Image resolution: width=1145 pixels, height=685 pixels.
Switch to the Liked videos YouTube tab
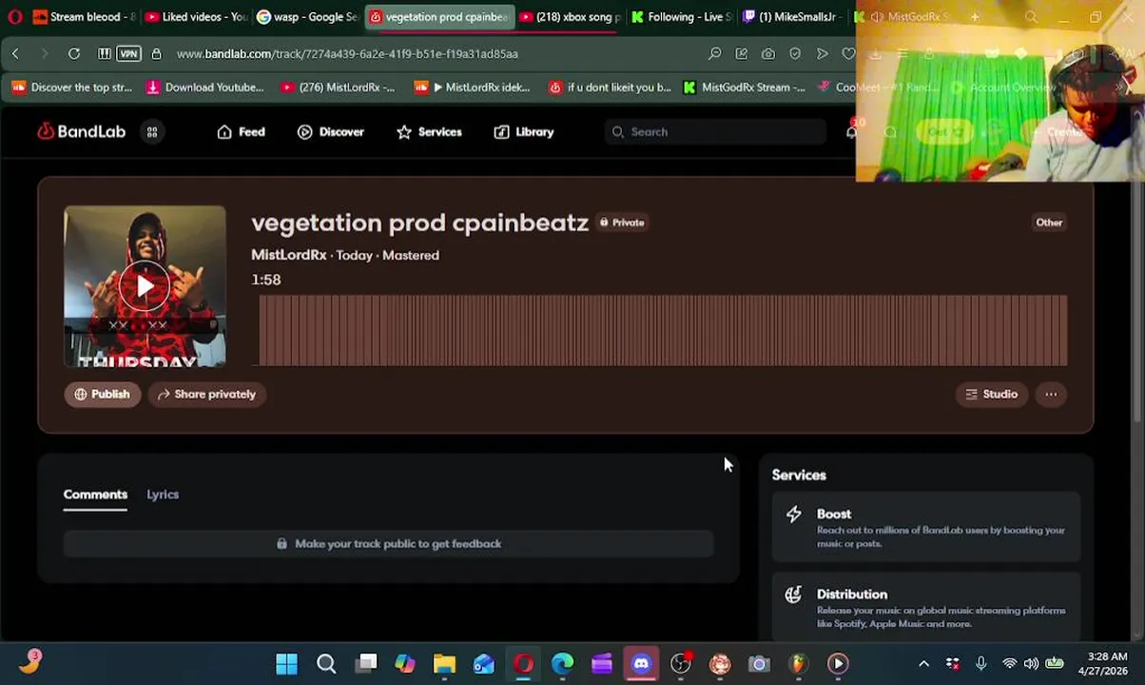click(x=196, y=16)
